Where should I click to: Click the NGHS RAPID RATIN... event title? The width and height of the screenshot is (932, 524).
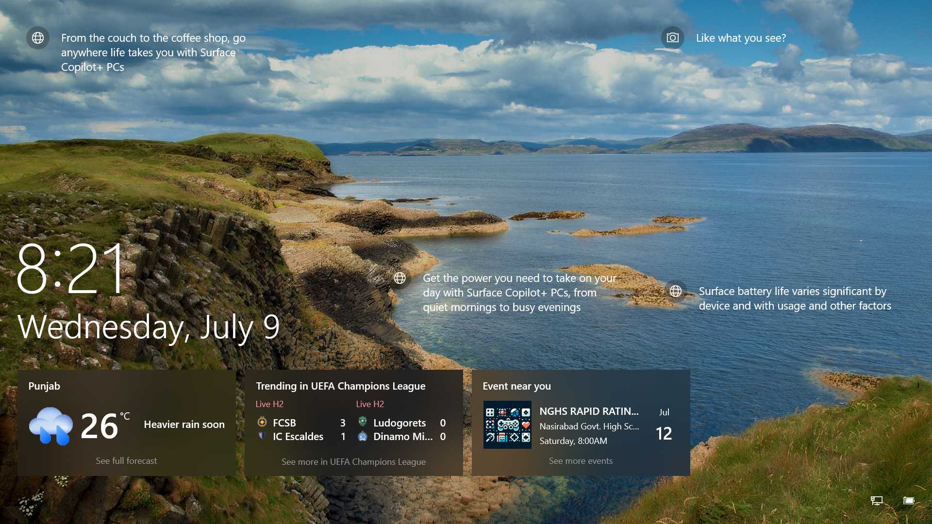(x=589, y=411)
